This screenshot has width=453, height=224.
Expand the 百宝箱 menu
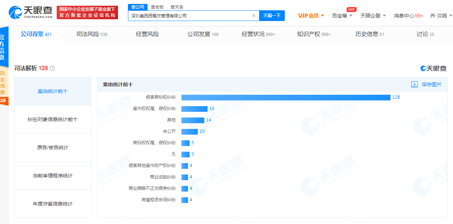click(342, 16)
